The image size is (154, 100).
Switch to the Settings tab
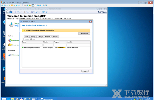[x=40, y=37]
